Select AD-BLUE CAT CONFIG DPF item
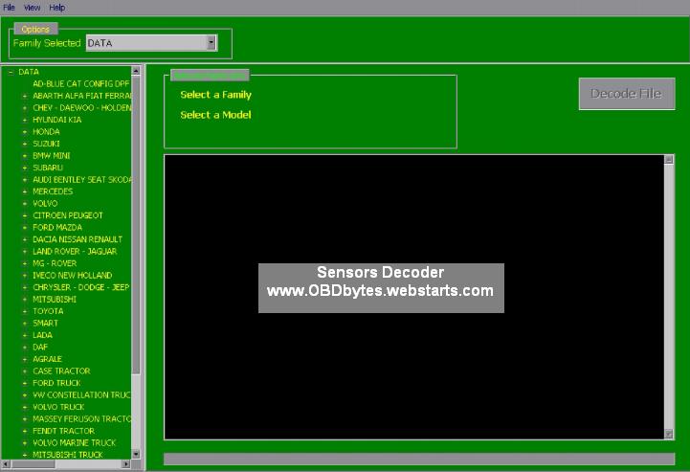690x472 pixels. pos(80,84)
